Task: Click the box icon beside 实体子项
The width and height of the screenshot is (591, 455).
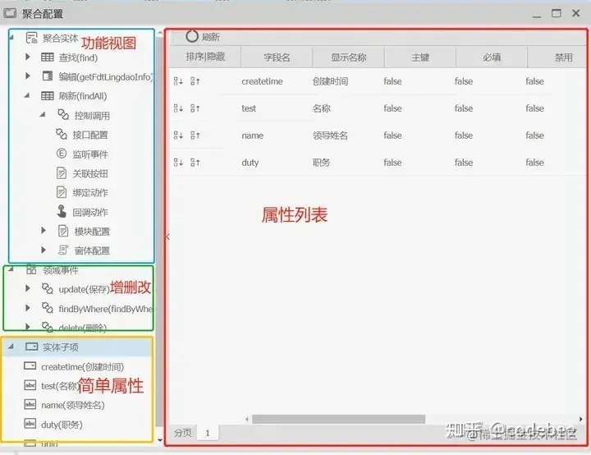Action: coord(32,347)
